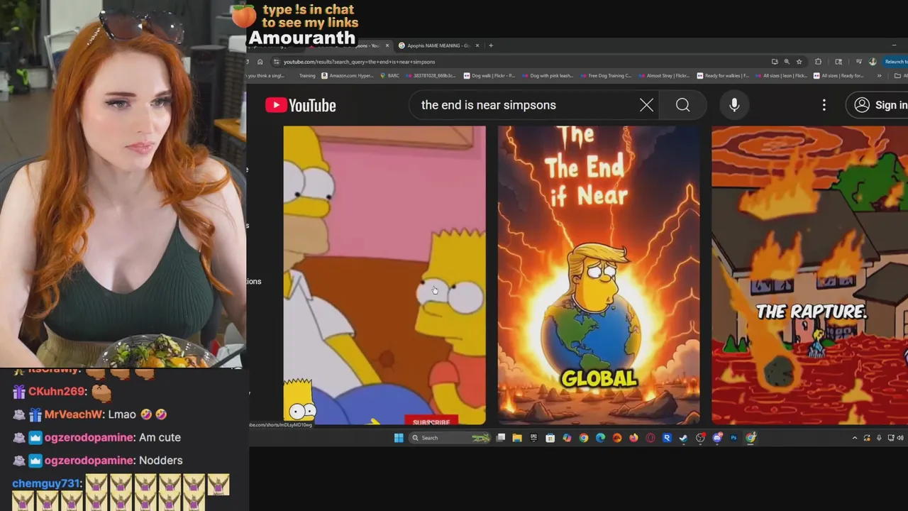Open the Training bookmark

click(x=306, y=76)
